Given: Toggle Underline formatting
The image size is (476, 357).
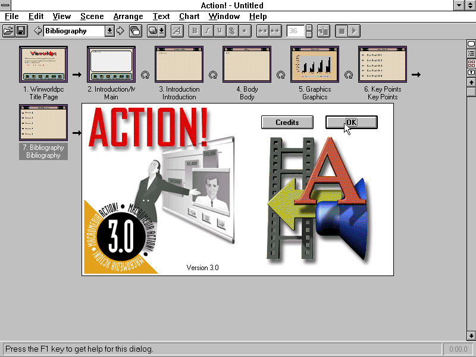Looking at the screenshot, I should (220, 31).
